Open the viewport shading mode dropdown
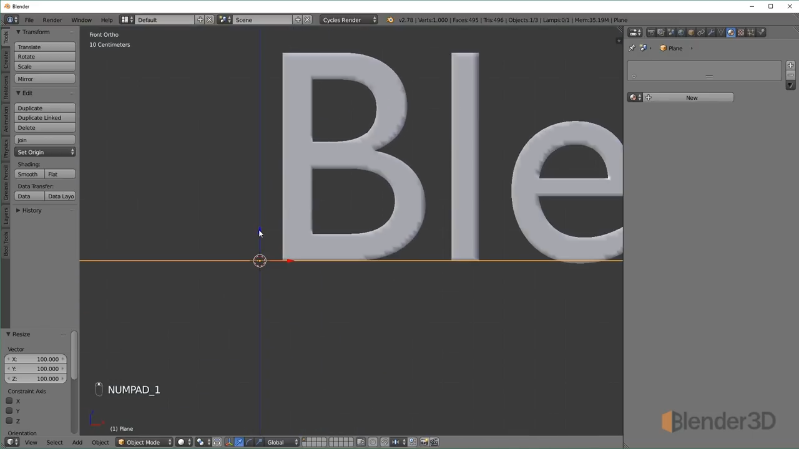The image size is (799, 449). (184, 442)
